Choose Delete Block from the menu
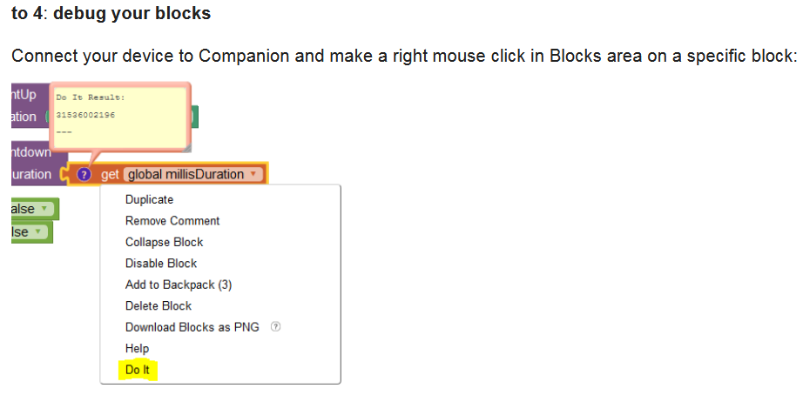Image resolution: width=803 pixels, height=395 pixels. click(159, 305)
